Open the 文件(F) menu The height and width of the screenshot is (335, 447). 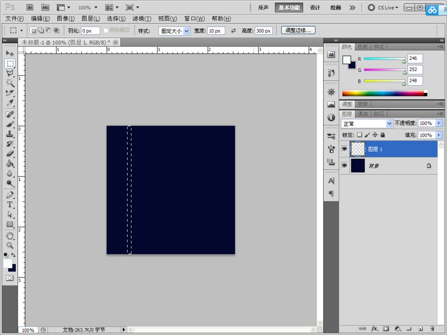tap(15, 18)
